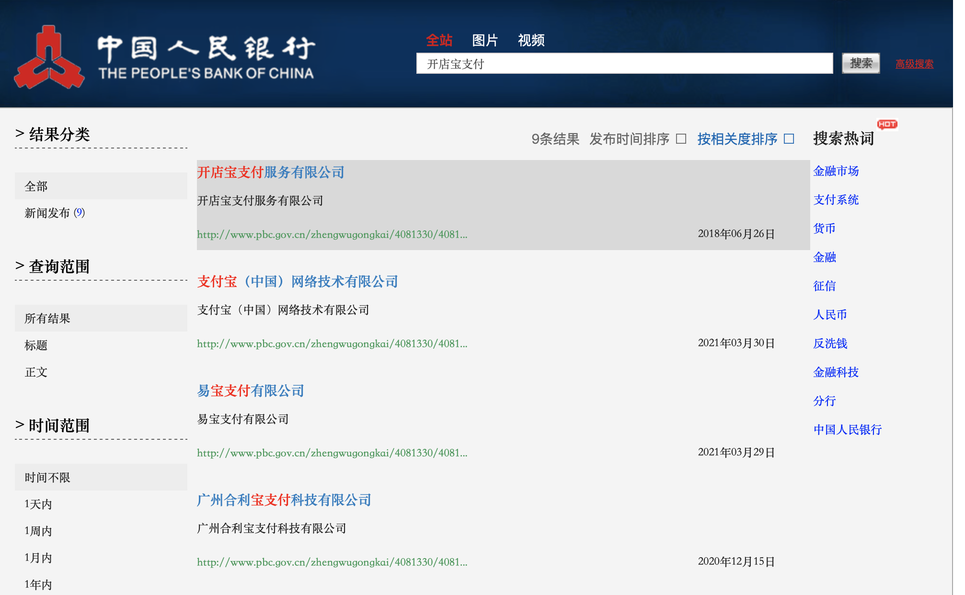The height and width of the screenshot is (595, 965).
Task: Click description text 易宝支付有限公司 under third result
Action: (243, 419)
